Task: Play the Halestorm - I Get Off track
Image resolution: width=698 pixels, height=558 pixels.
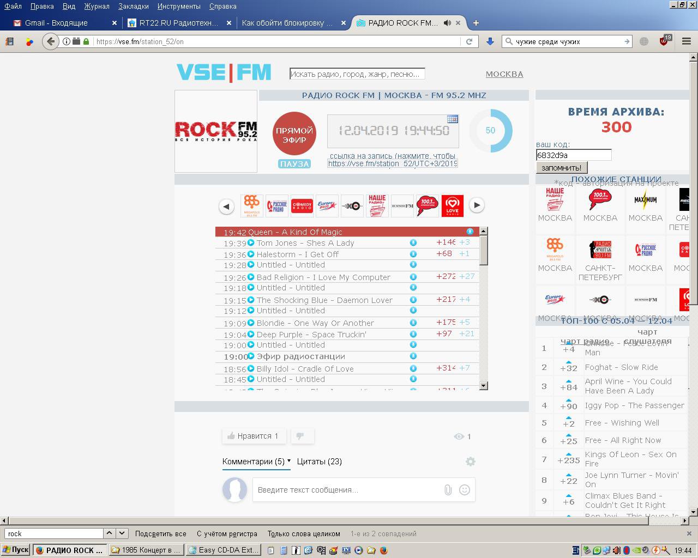Action: coord(251,254)
